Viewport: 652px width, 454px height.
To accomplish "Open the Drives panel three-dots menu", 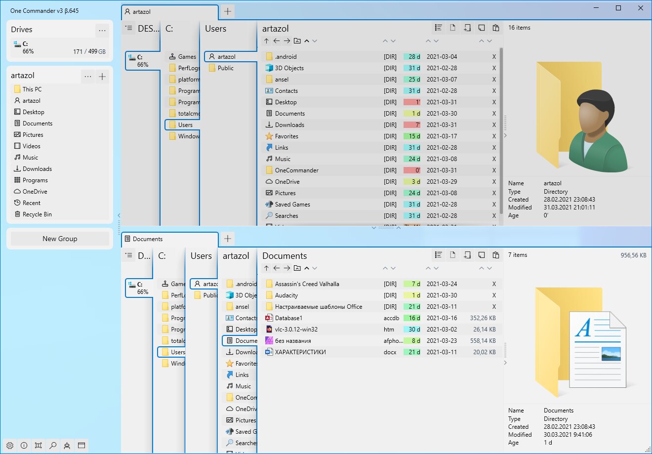I will coord(102,30).
